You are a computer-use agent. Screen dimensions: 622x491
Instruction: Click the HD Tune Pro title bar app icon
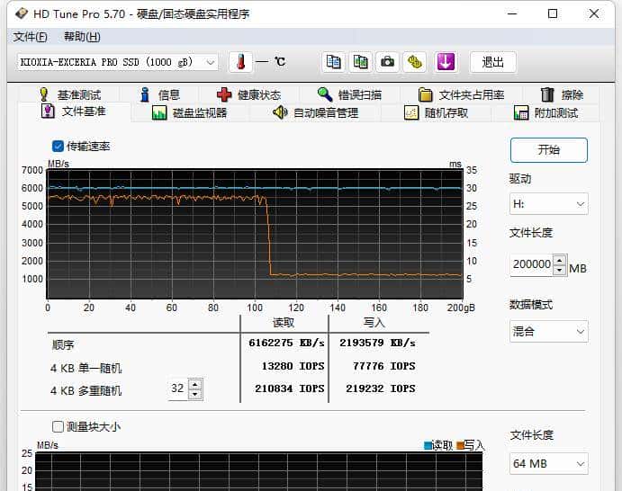(x=22, y=13)
